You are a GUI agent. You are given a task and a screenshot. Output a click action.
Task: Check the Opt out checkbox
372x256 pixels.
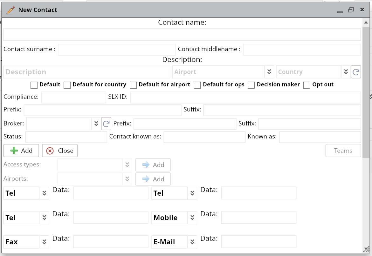point(307,85)
